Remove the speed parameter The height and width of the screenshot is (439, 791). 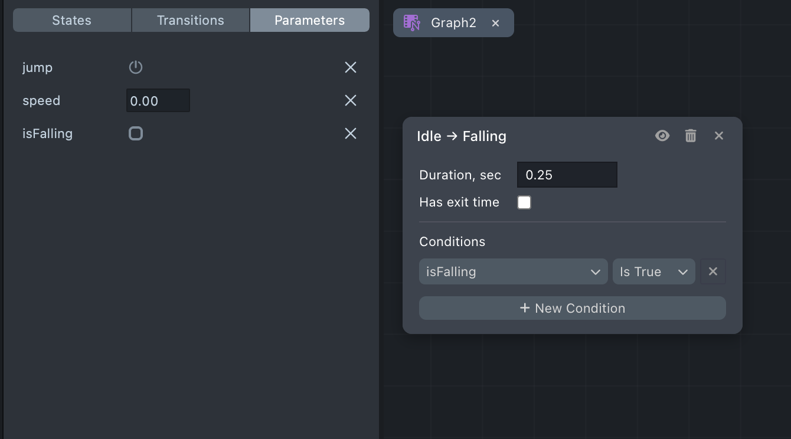[x=351, y=100]
